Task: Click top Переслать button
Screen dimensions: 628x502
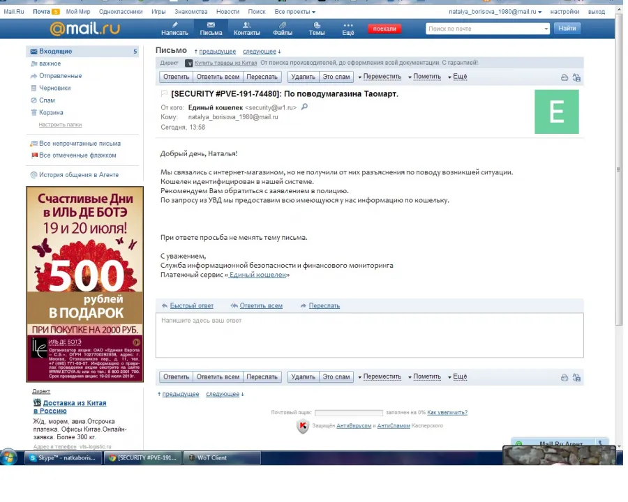Action: point(262,77)
